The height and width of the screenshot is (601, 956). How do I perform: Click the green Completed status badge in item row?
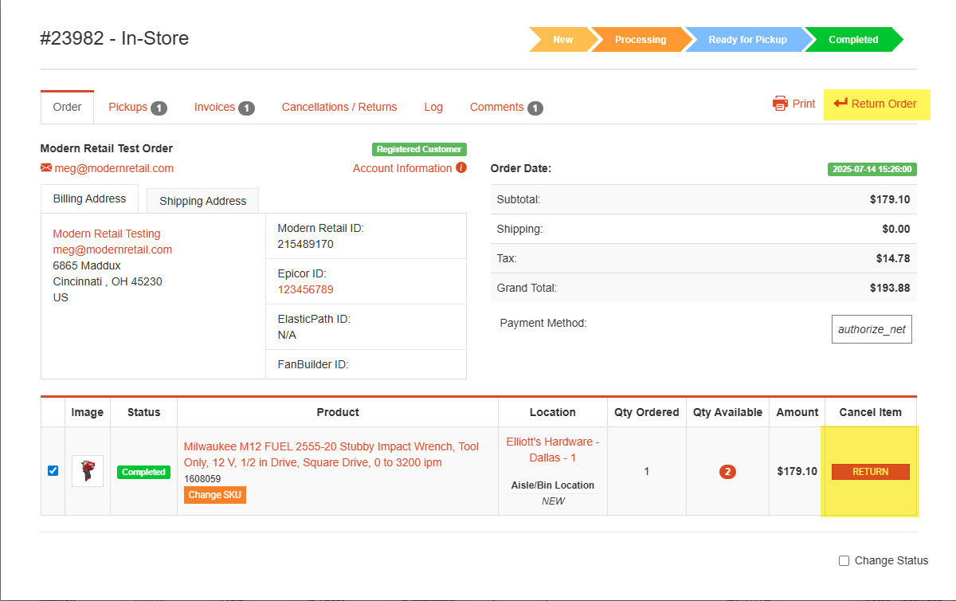click(143, 472)
